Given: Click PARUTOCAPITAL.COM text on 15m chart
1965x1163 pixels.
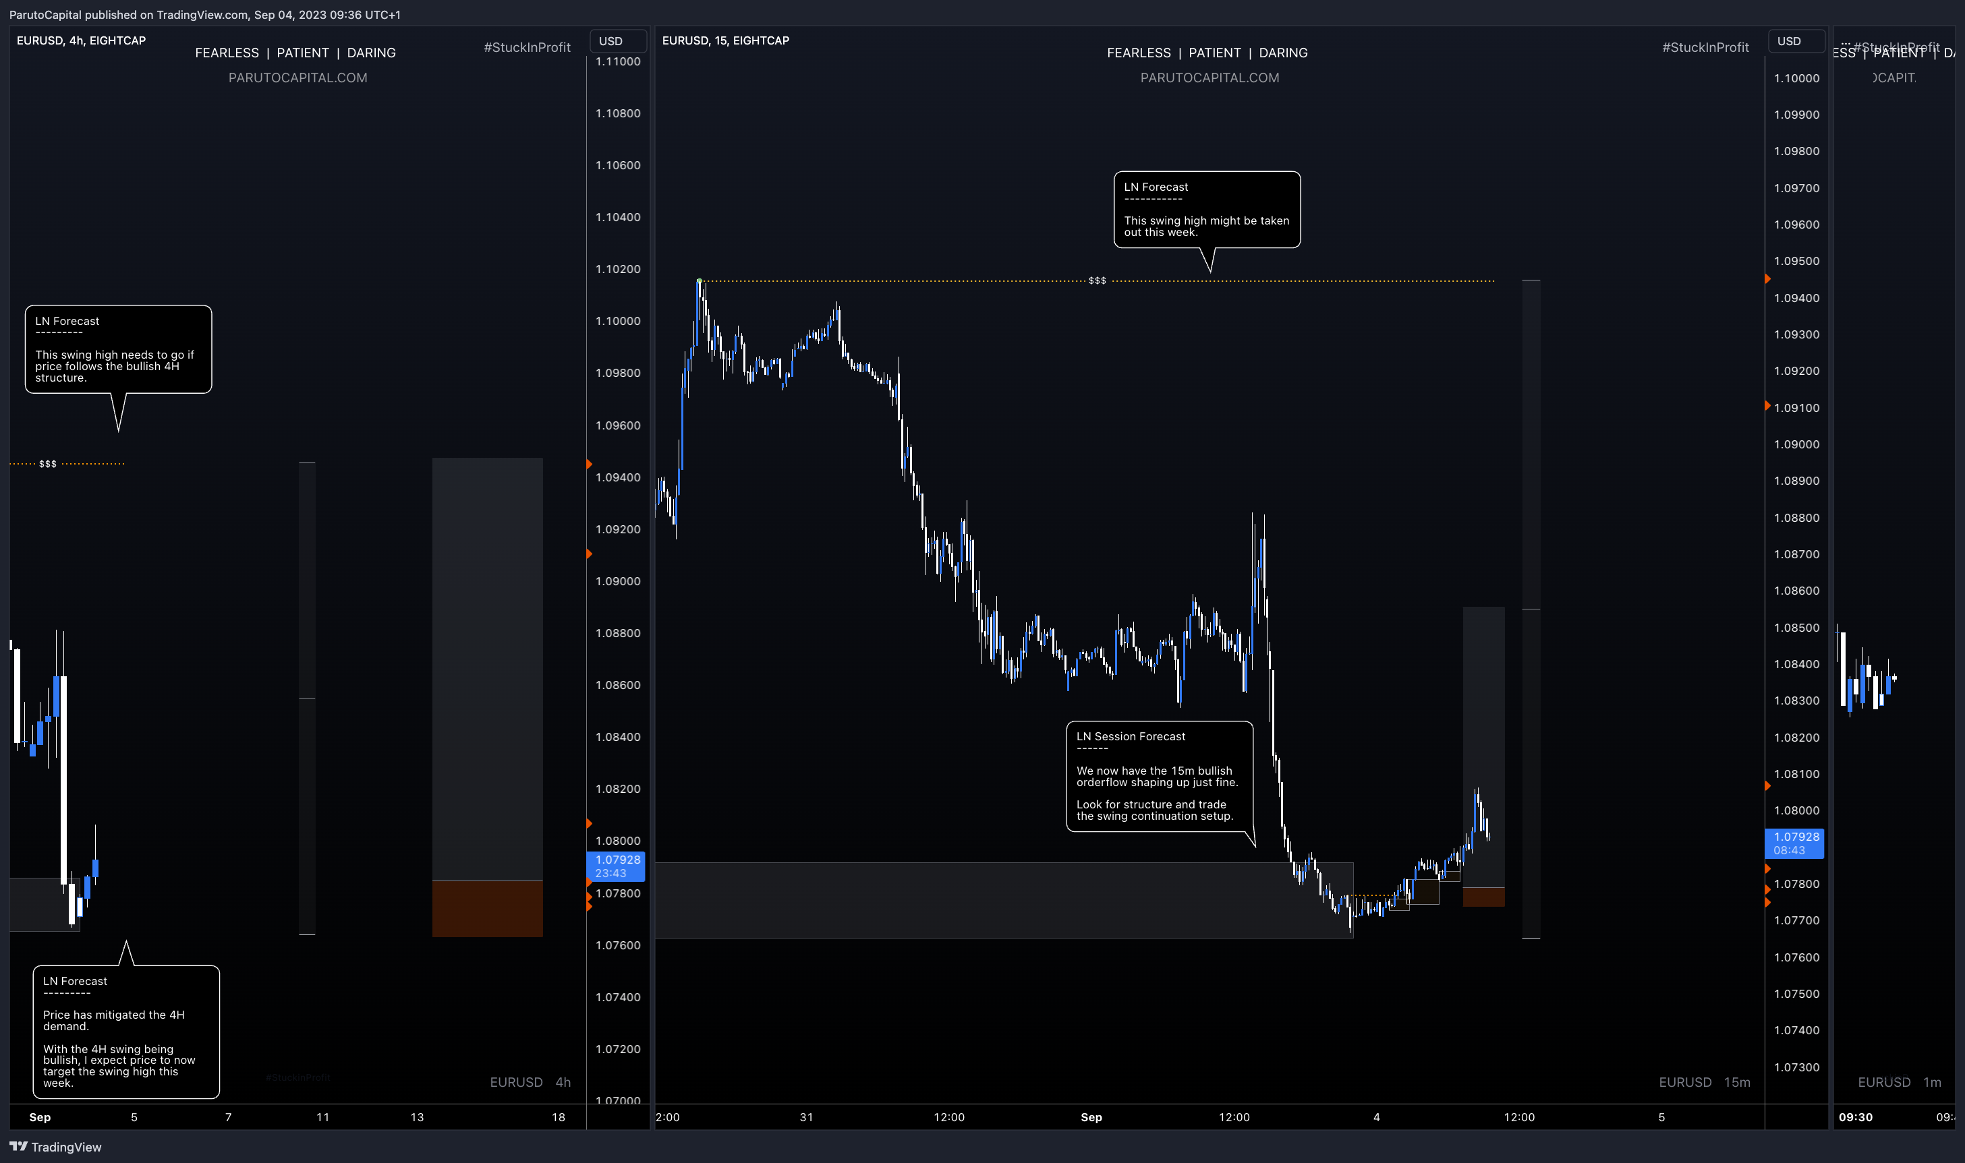Looking at the screenshot, I should pos(1210,78).
